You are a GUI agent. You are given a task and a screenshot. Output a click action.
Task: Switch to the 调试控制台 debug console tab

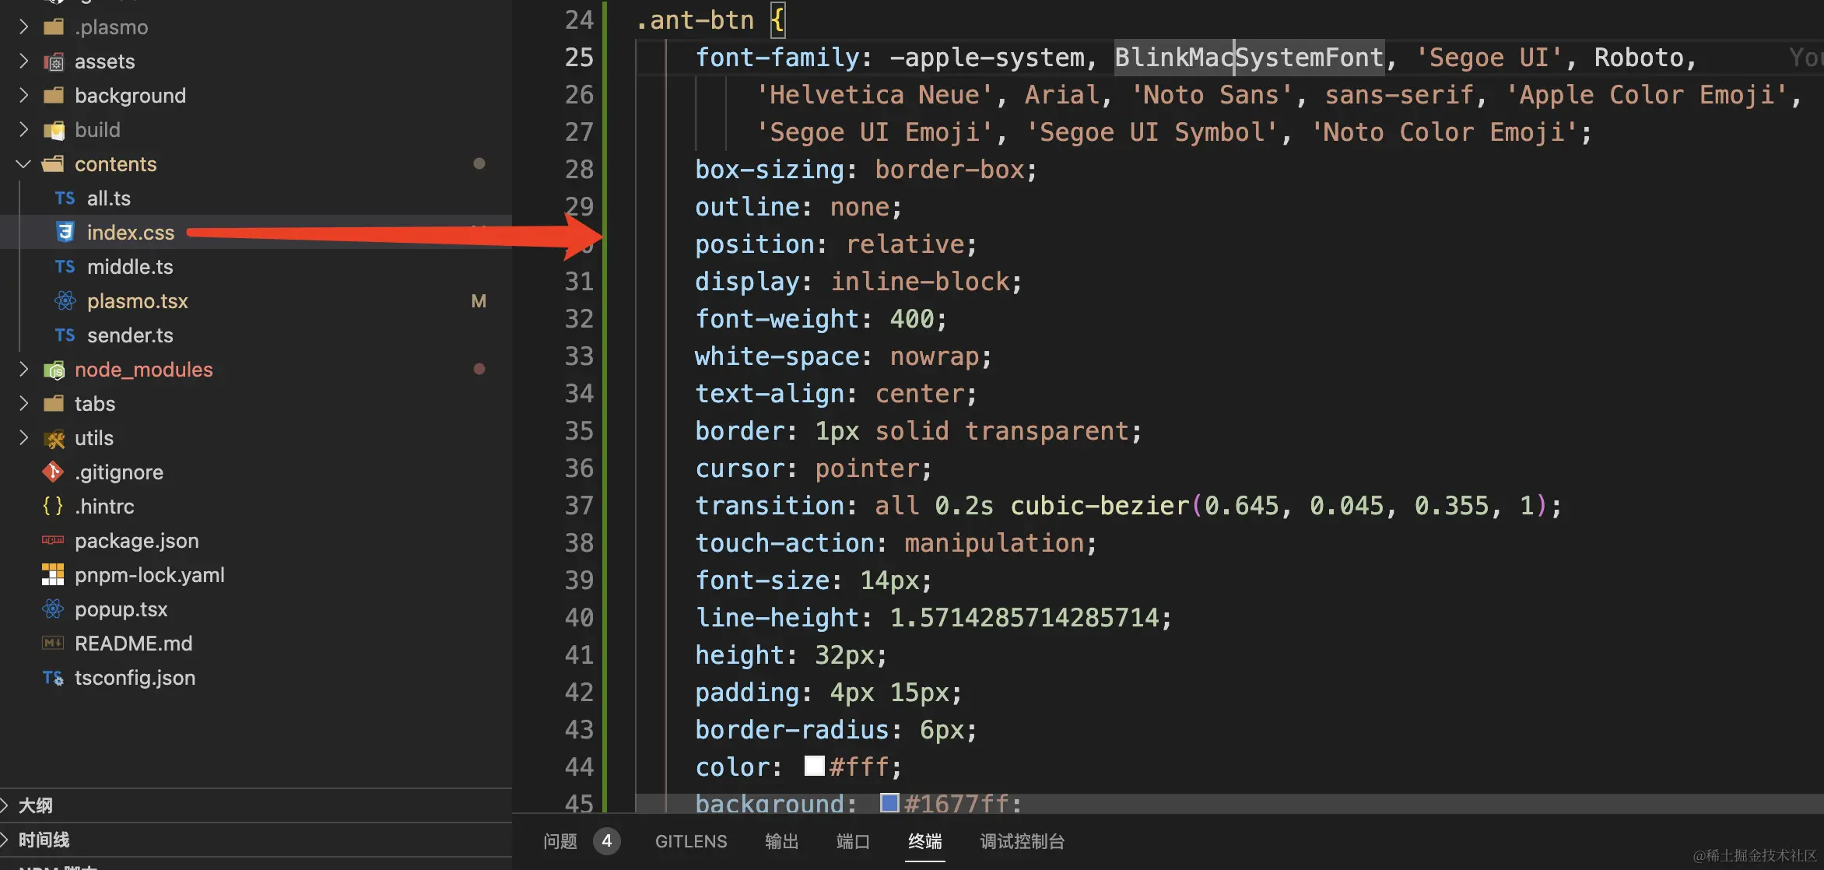[x=1021, y=841]
